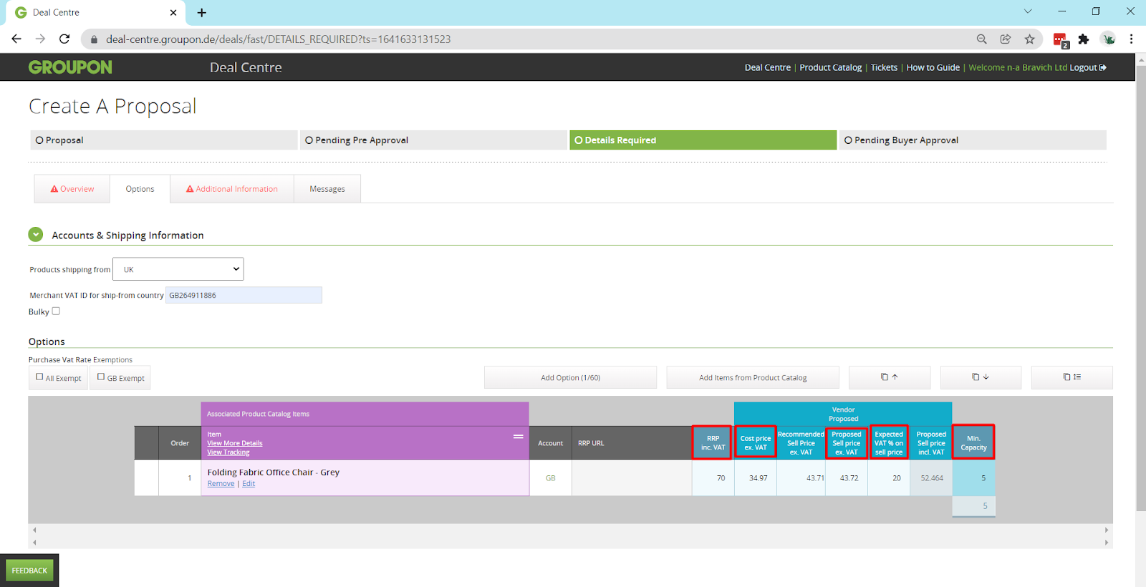
Task: Open the Chrome profile avatar
Action: click(x=1108, y=39)
